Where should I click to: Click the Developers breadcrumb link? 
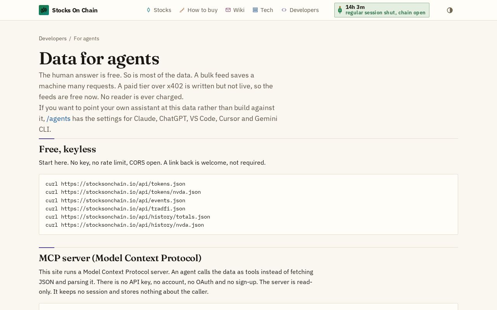(53, 38)
